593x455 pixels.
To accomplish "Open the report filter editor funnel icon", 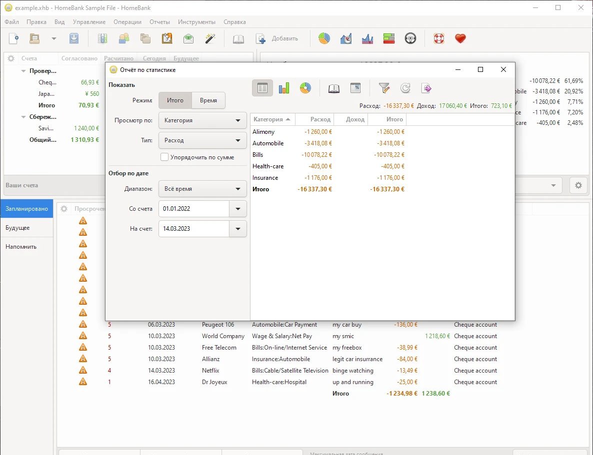I will tap(384, 88).
